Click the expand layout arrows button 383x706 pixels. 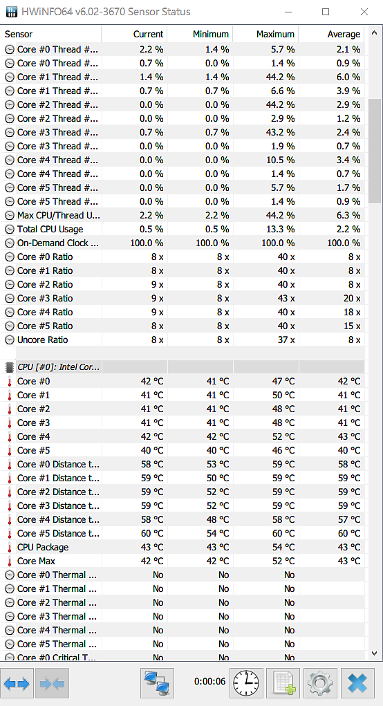point(17,683)
